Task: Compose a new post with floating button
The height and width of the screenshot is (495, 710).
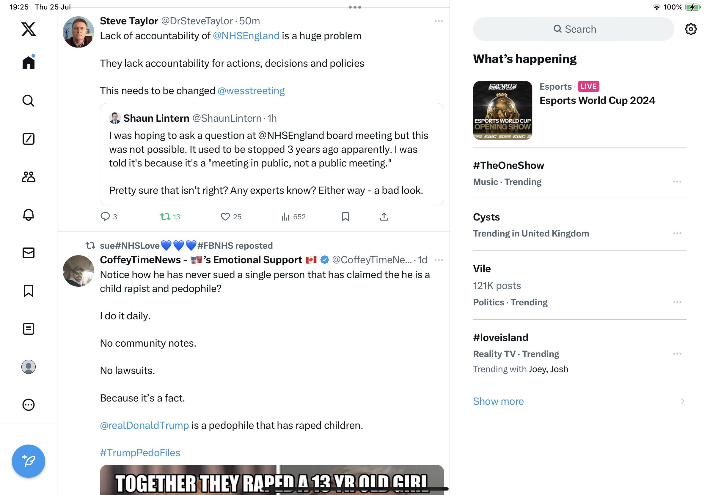Action: coord(29,461)
